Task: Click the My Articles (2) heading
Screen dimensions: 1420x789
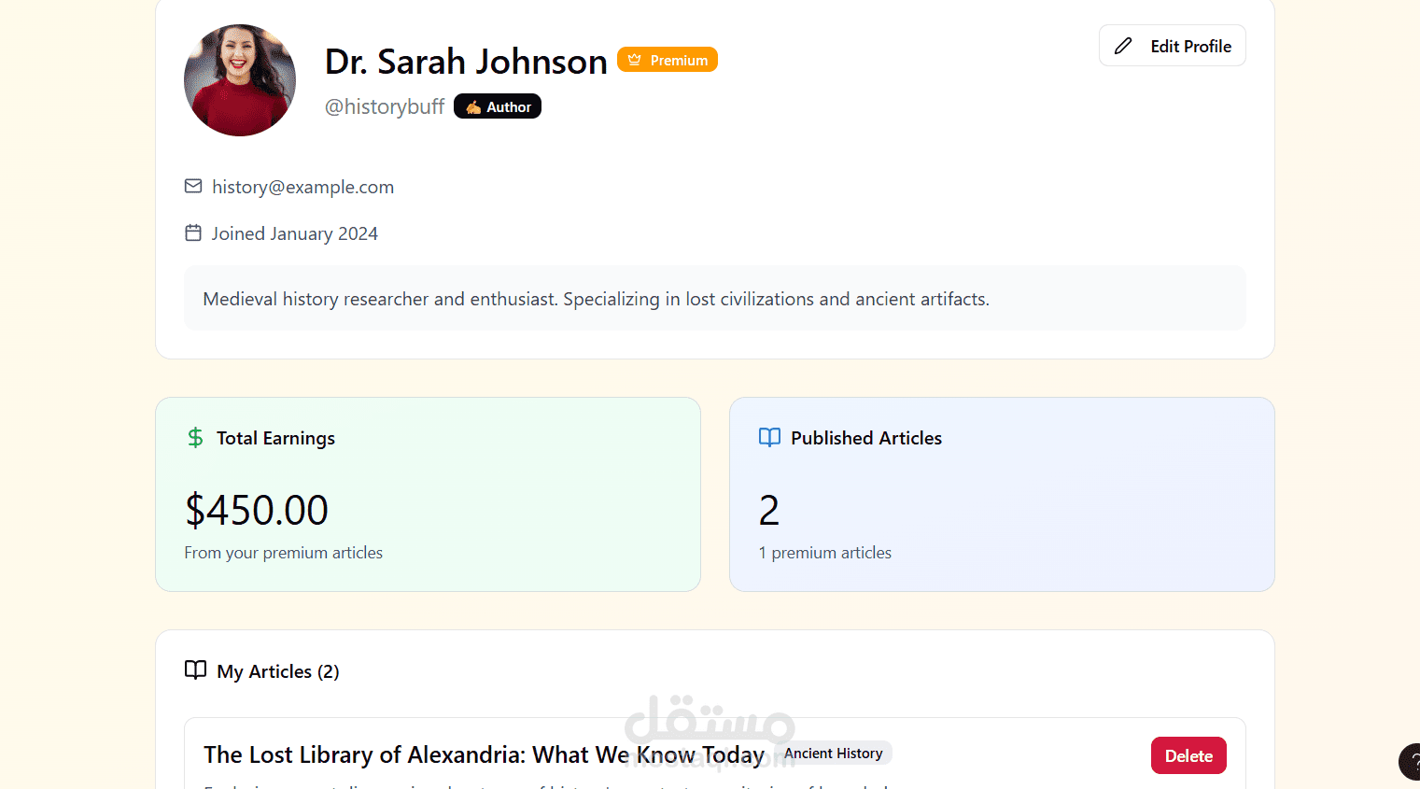Action: click(x=277, y=671)
